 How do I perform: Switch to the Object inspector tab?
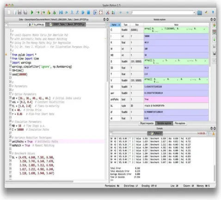(x=147, y=123)
